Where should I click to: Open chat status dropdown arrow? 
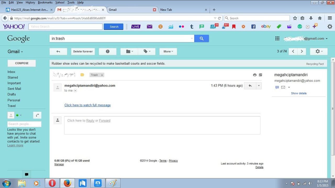pyautogui.click(x=21, y=115)
